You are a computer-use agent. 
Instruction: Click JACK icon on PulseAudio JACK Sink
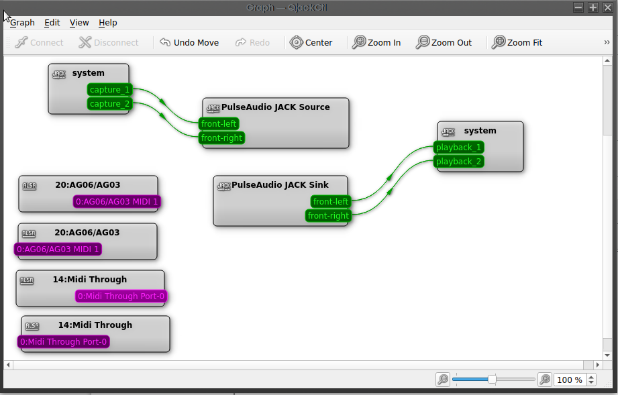pos(224,186)
